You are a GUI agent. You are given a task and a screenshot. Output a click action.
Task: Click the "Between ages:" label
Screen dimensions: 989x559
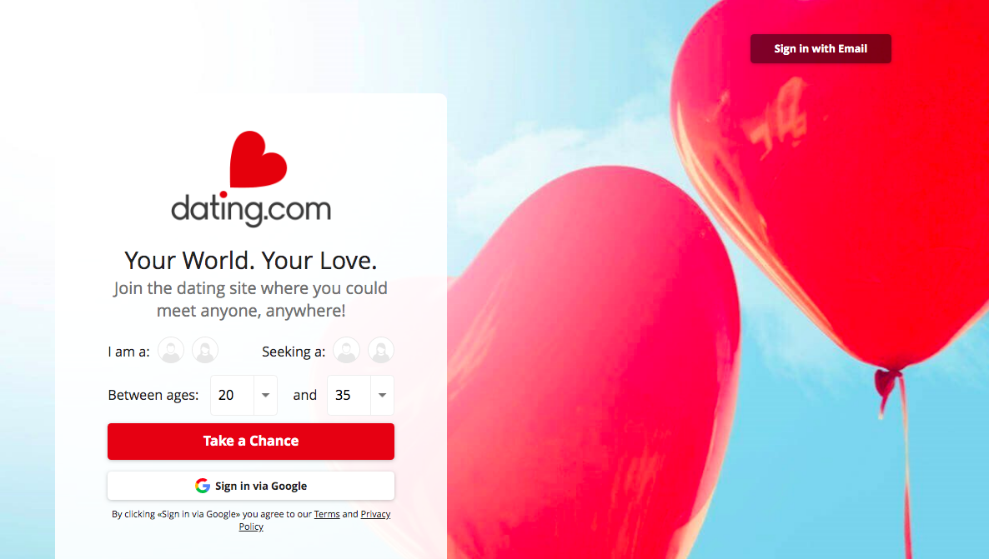(x=153, y=395)
